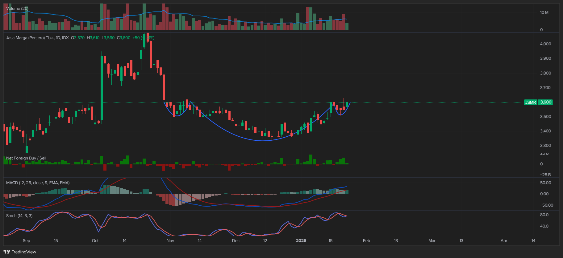This screenshot has width=563, height=258.
Task: Select the close value C3,600
Action: 123,38
